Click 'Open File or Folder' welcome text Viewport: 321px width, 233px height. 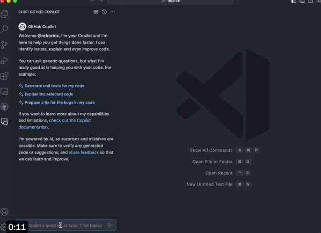(x=212, y=162)
